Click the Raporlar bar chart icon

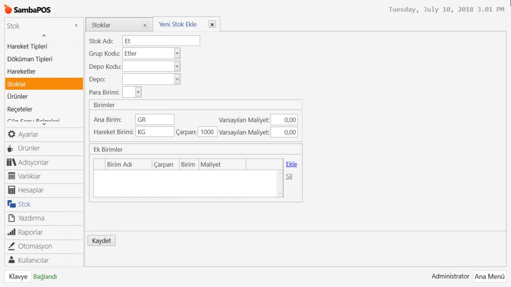(11, 232)
